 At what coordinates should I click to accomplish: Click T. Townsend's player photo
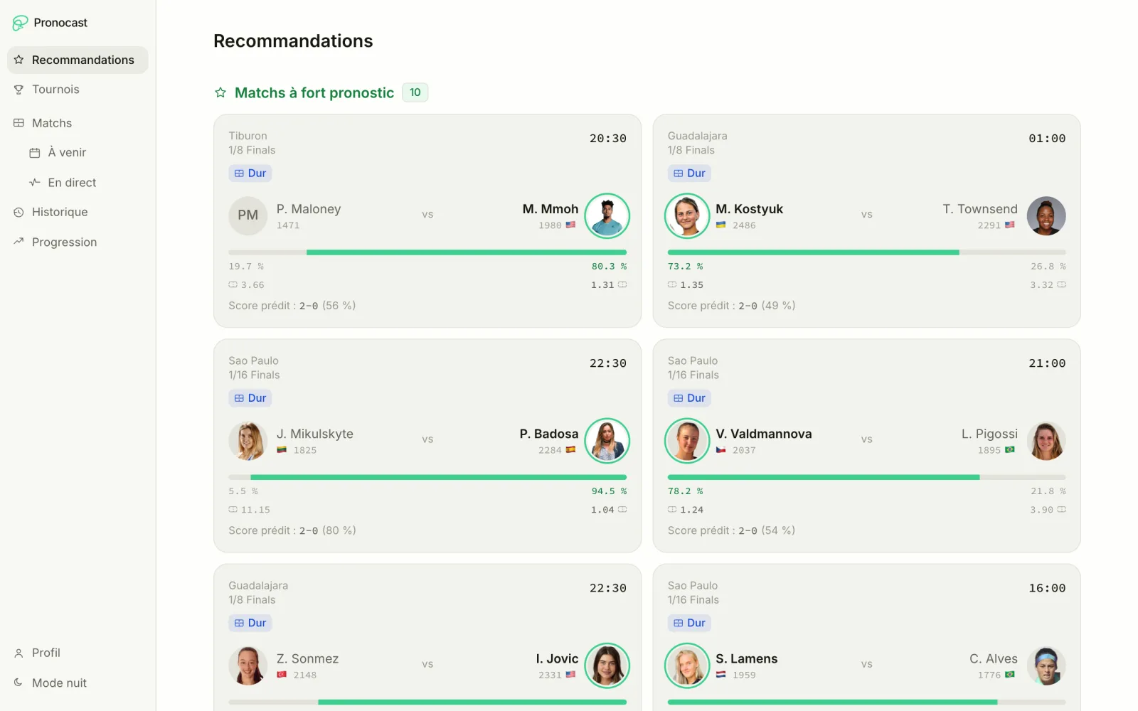point(1046,215)
